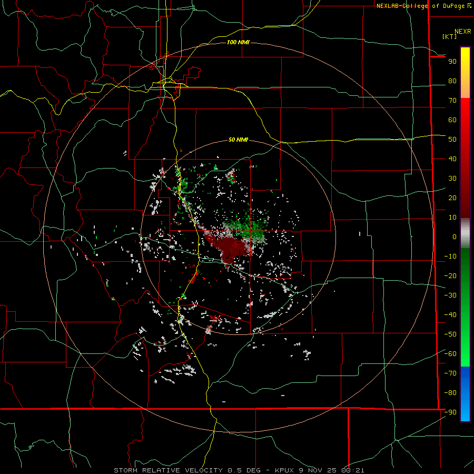Click the -10 value on velocity scale

(450, 256)
